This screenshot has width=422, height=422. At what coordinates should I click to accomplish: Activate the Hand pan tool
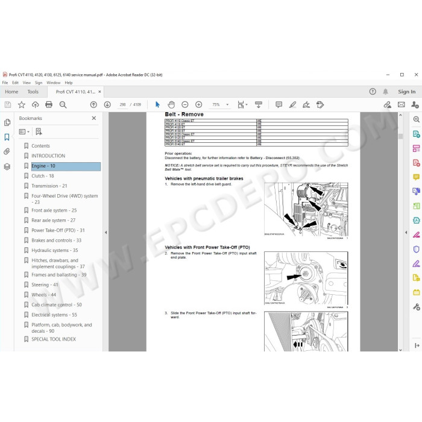171,105
